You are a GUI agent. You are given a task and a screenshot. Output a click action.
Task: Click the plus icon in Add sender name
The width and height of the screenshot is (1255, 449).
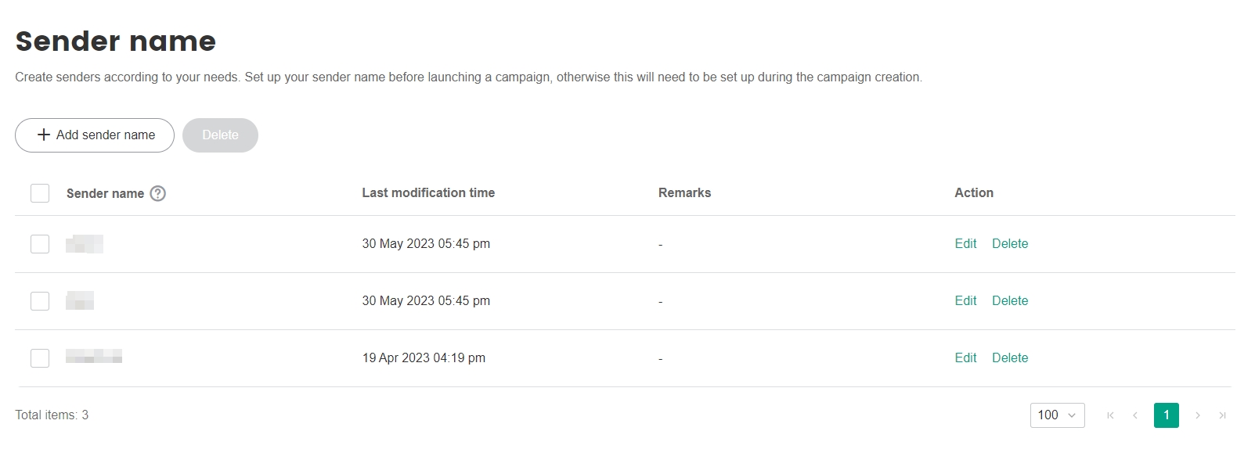[44, 135]
